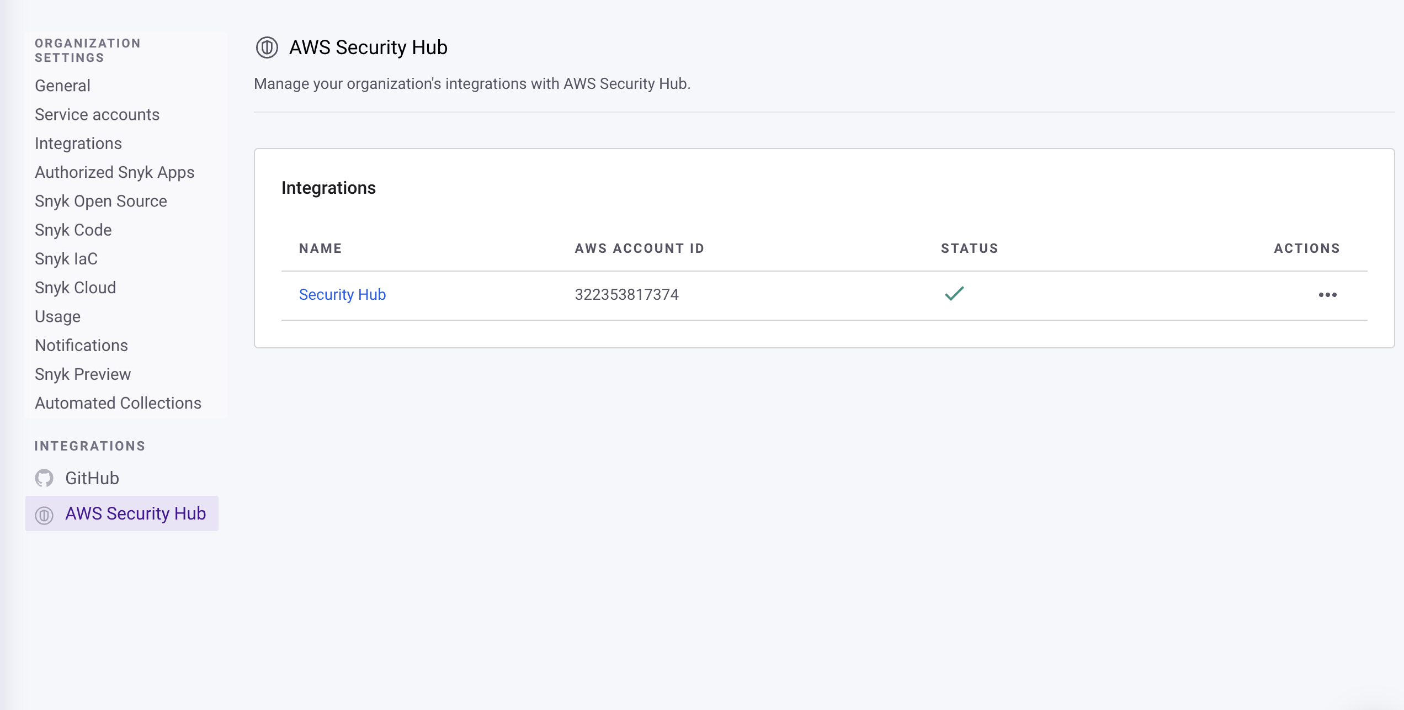Open Service accounts settings
The width and height of the screenshot is (1404, 710).
pyautogui.click(x=97, y=114)
